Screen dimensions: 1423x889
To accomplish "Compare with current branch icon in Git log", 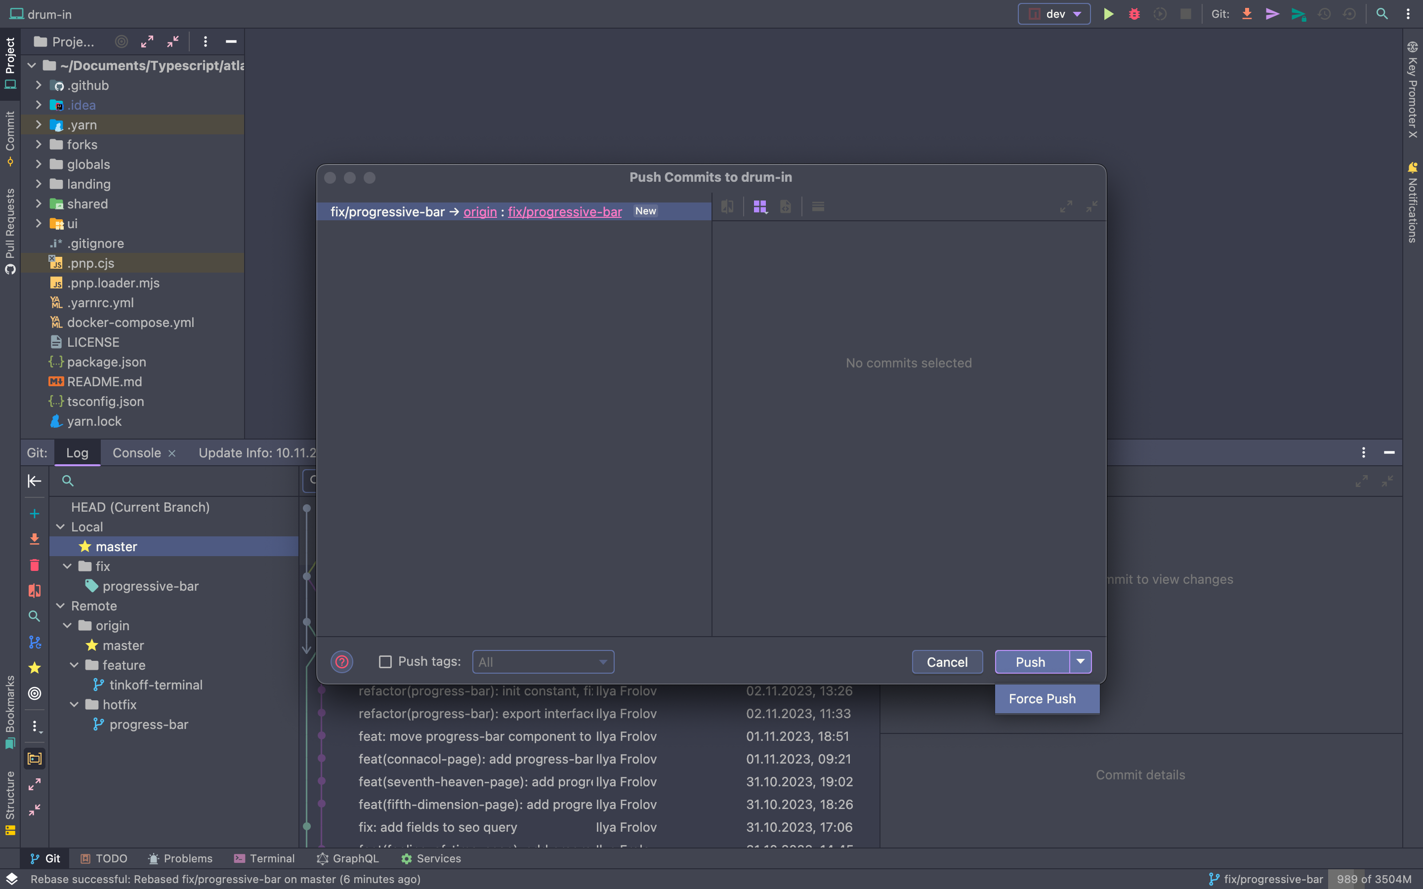I will point(35,590).
